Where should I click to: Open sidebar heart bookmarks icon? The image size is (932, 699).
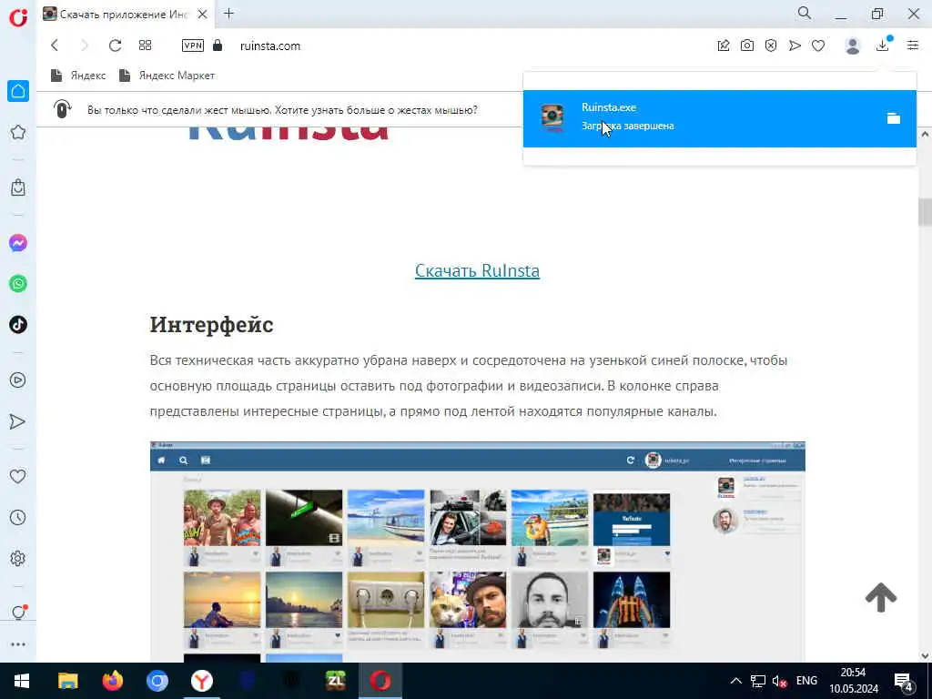click(x=18, y=476)
